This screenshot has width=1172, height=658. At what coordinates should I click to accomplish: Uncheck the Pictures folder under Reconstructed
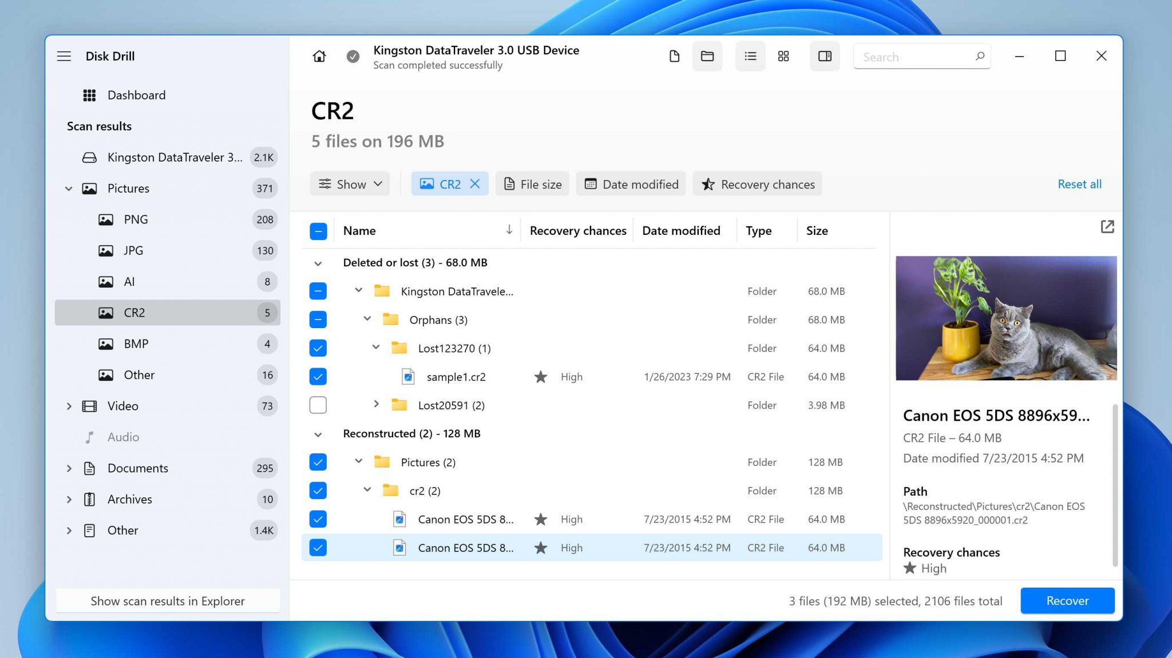pyautogui.click(x=318, y=462)
